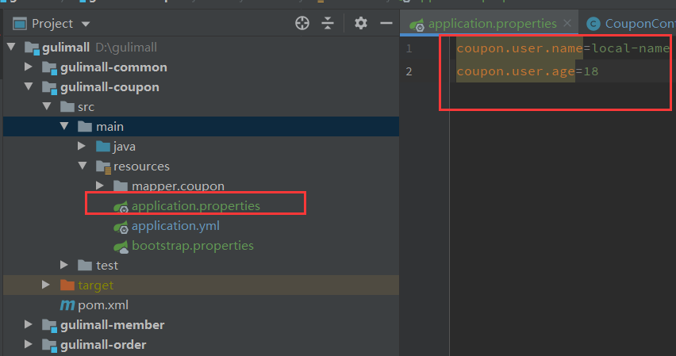The width and height of the screenshot is (676, 356).
Task: Click the bootstrap.properties Spring cloud icon
Action: click(x=121, y=247)
